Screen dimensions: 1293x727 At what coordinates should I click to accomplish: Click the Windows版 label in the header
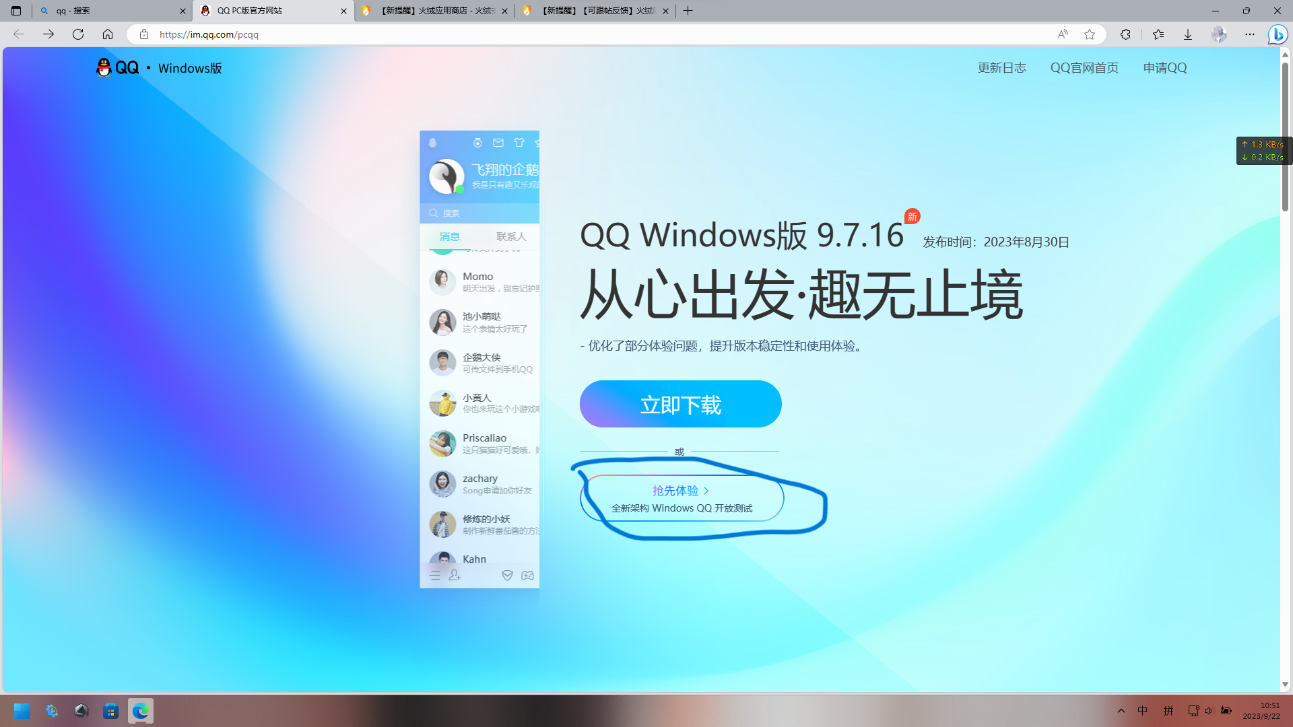click(190, 68)
